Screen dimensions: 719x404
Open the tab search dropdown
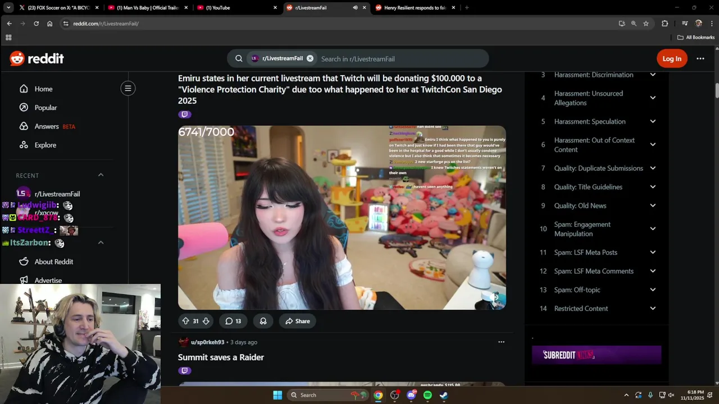coord(8,8)
